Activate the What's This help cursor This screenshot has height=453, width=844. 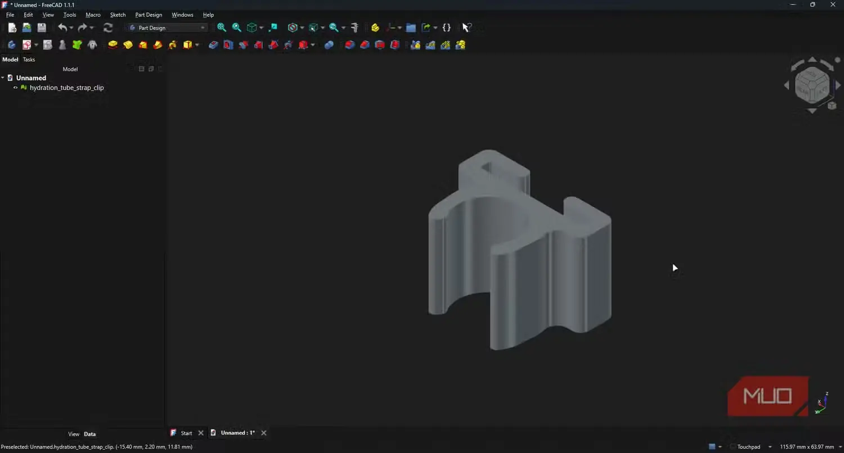pos(466,28)
